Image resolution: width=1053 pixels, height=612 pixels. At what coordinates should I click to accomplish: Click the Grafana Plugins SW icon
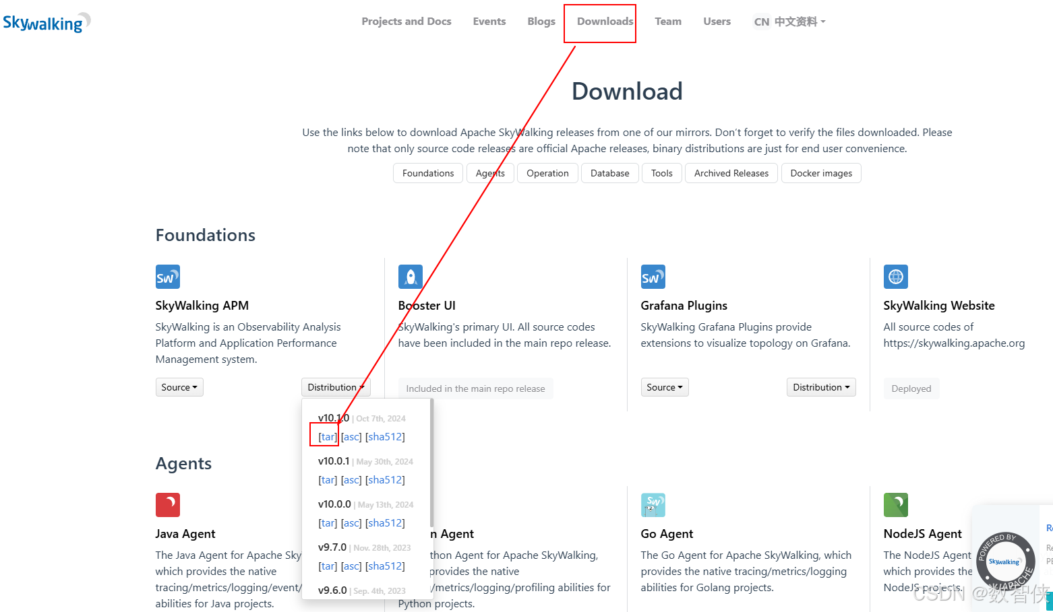click(653, 277)
